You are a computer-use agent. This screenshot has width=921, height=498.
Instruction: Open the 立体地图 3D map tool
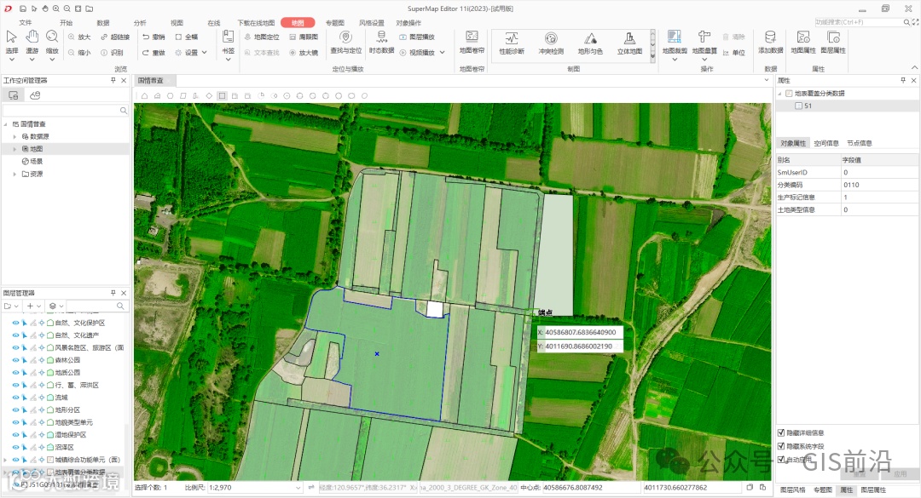pos(629,39)
